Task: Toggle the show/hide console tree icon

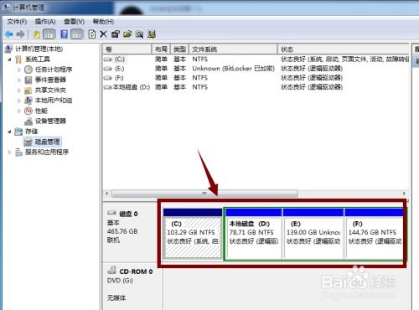Action: point(49,34)
